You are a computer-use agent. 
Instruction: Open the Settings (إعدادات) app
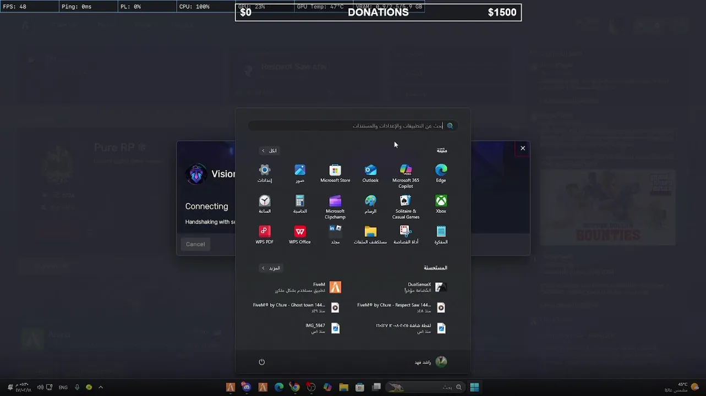pos(265,173)
